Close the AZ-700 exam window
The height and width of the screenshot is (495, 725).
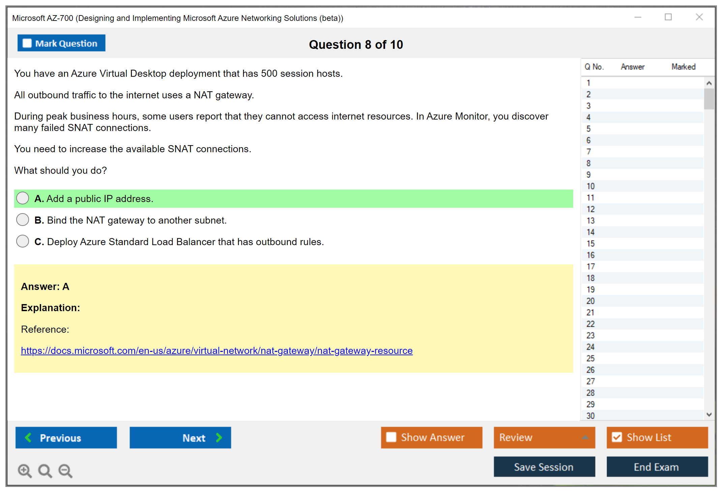coord(699,17)
